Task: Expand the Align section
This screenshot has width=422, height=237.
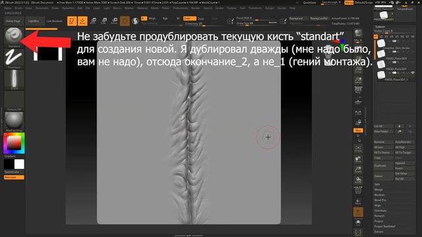Action: point(378,205)
